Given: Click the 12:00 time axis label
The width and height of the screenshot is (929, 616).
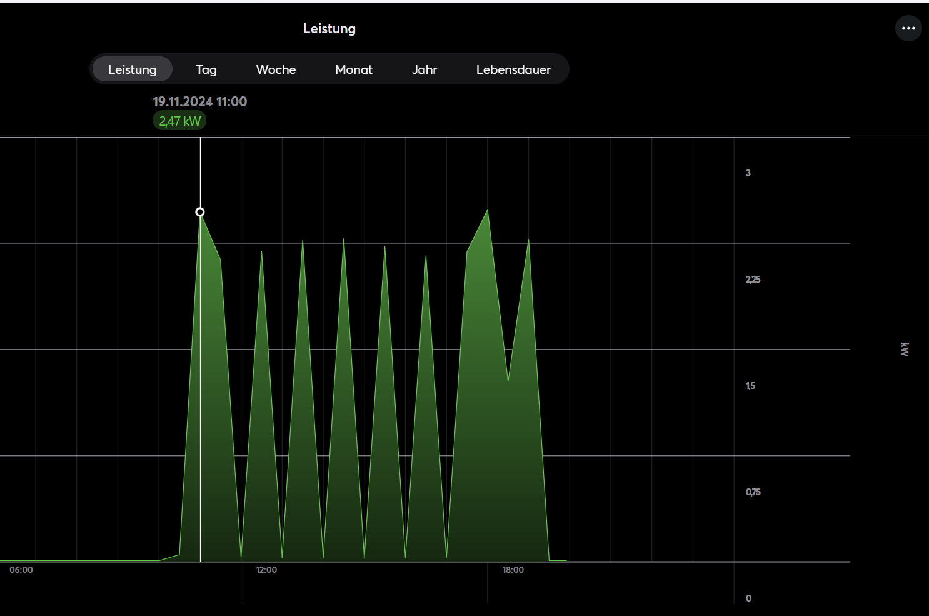Looking at the screenshot, I should 266,570.
